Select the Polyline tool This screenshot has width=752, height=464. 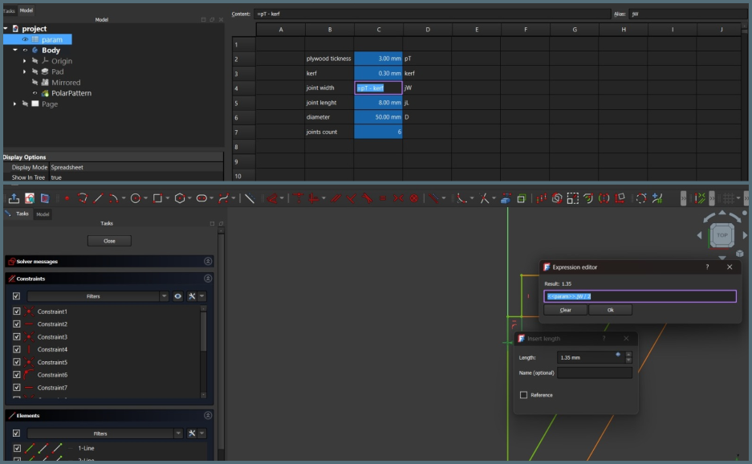(x=83, y=198)
